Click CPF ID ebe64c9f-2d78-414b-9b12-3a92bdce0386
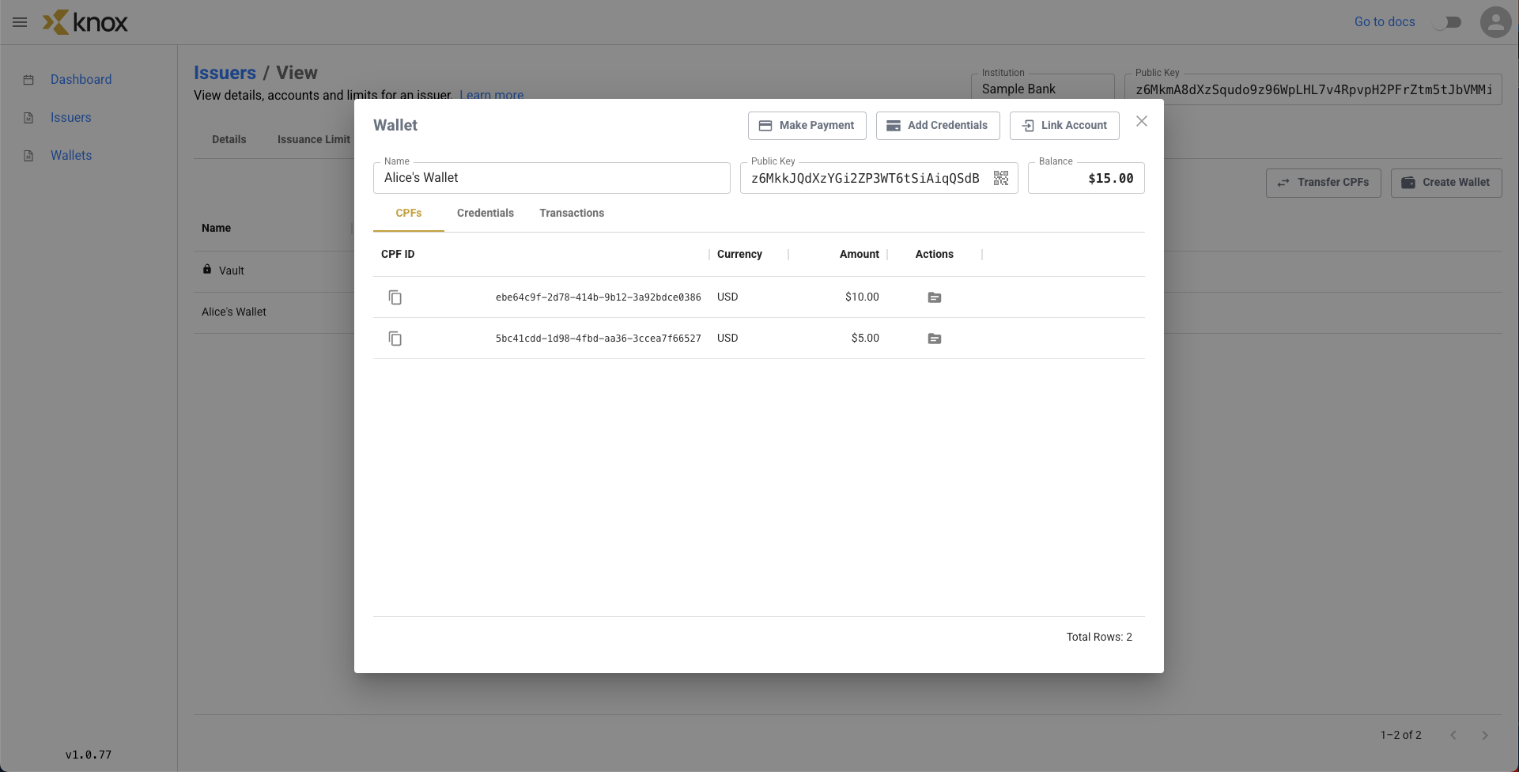Viewport: 1519px width, 772px height. (x=598, y=297)
